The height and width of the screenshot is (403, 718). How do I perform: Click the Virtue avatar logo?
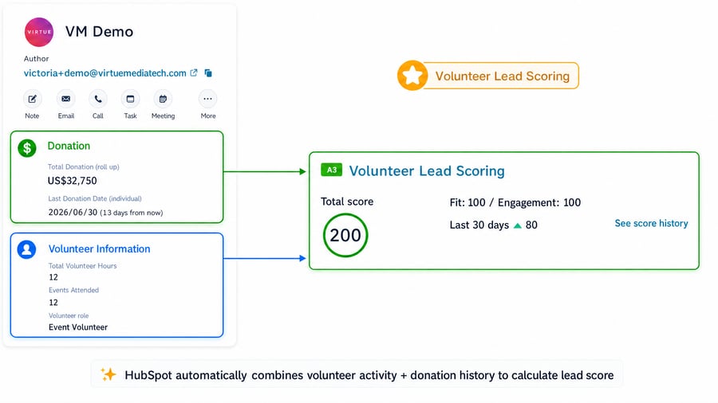tap(39, 32)
